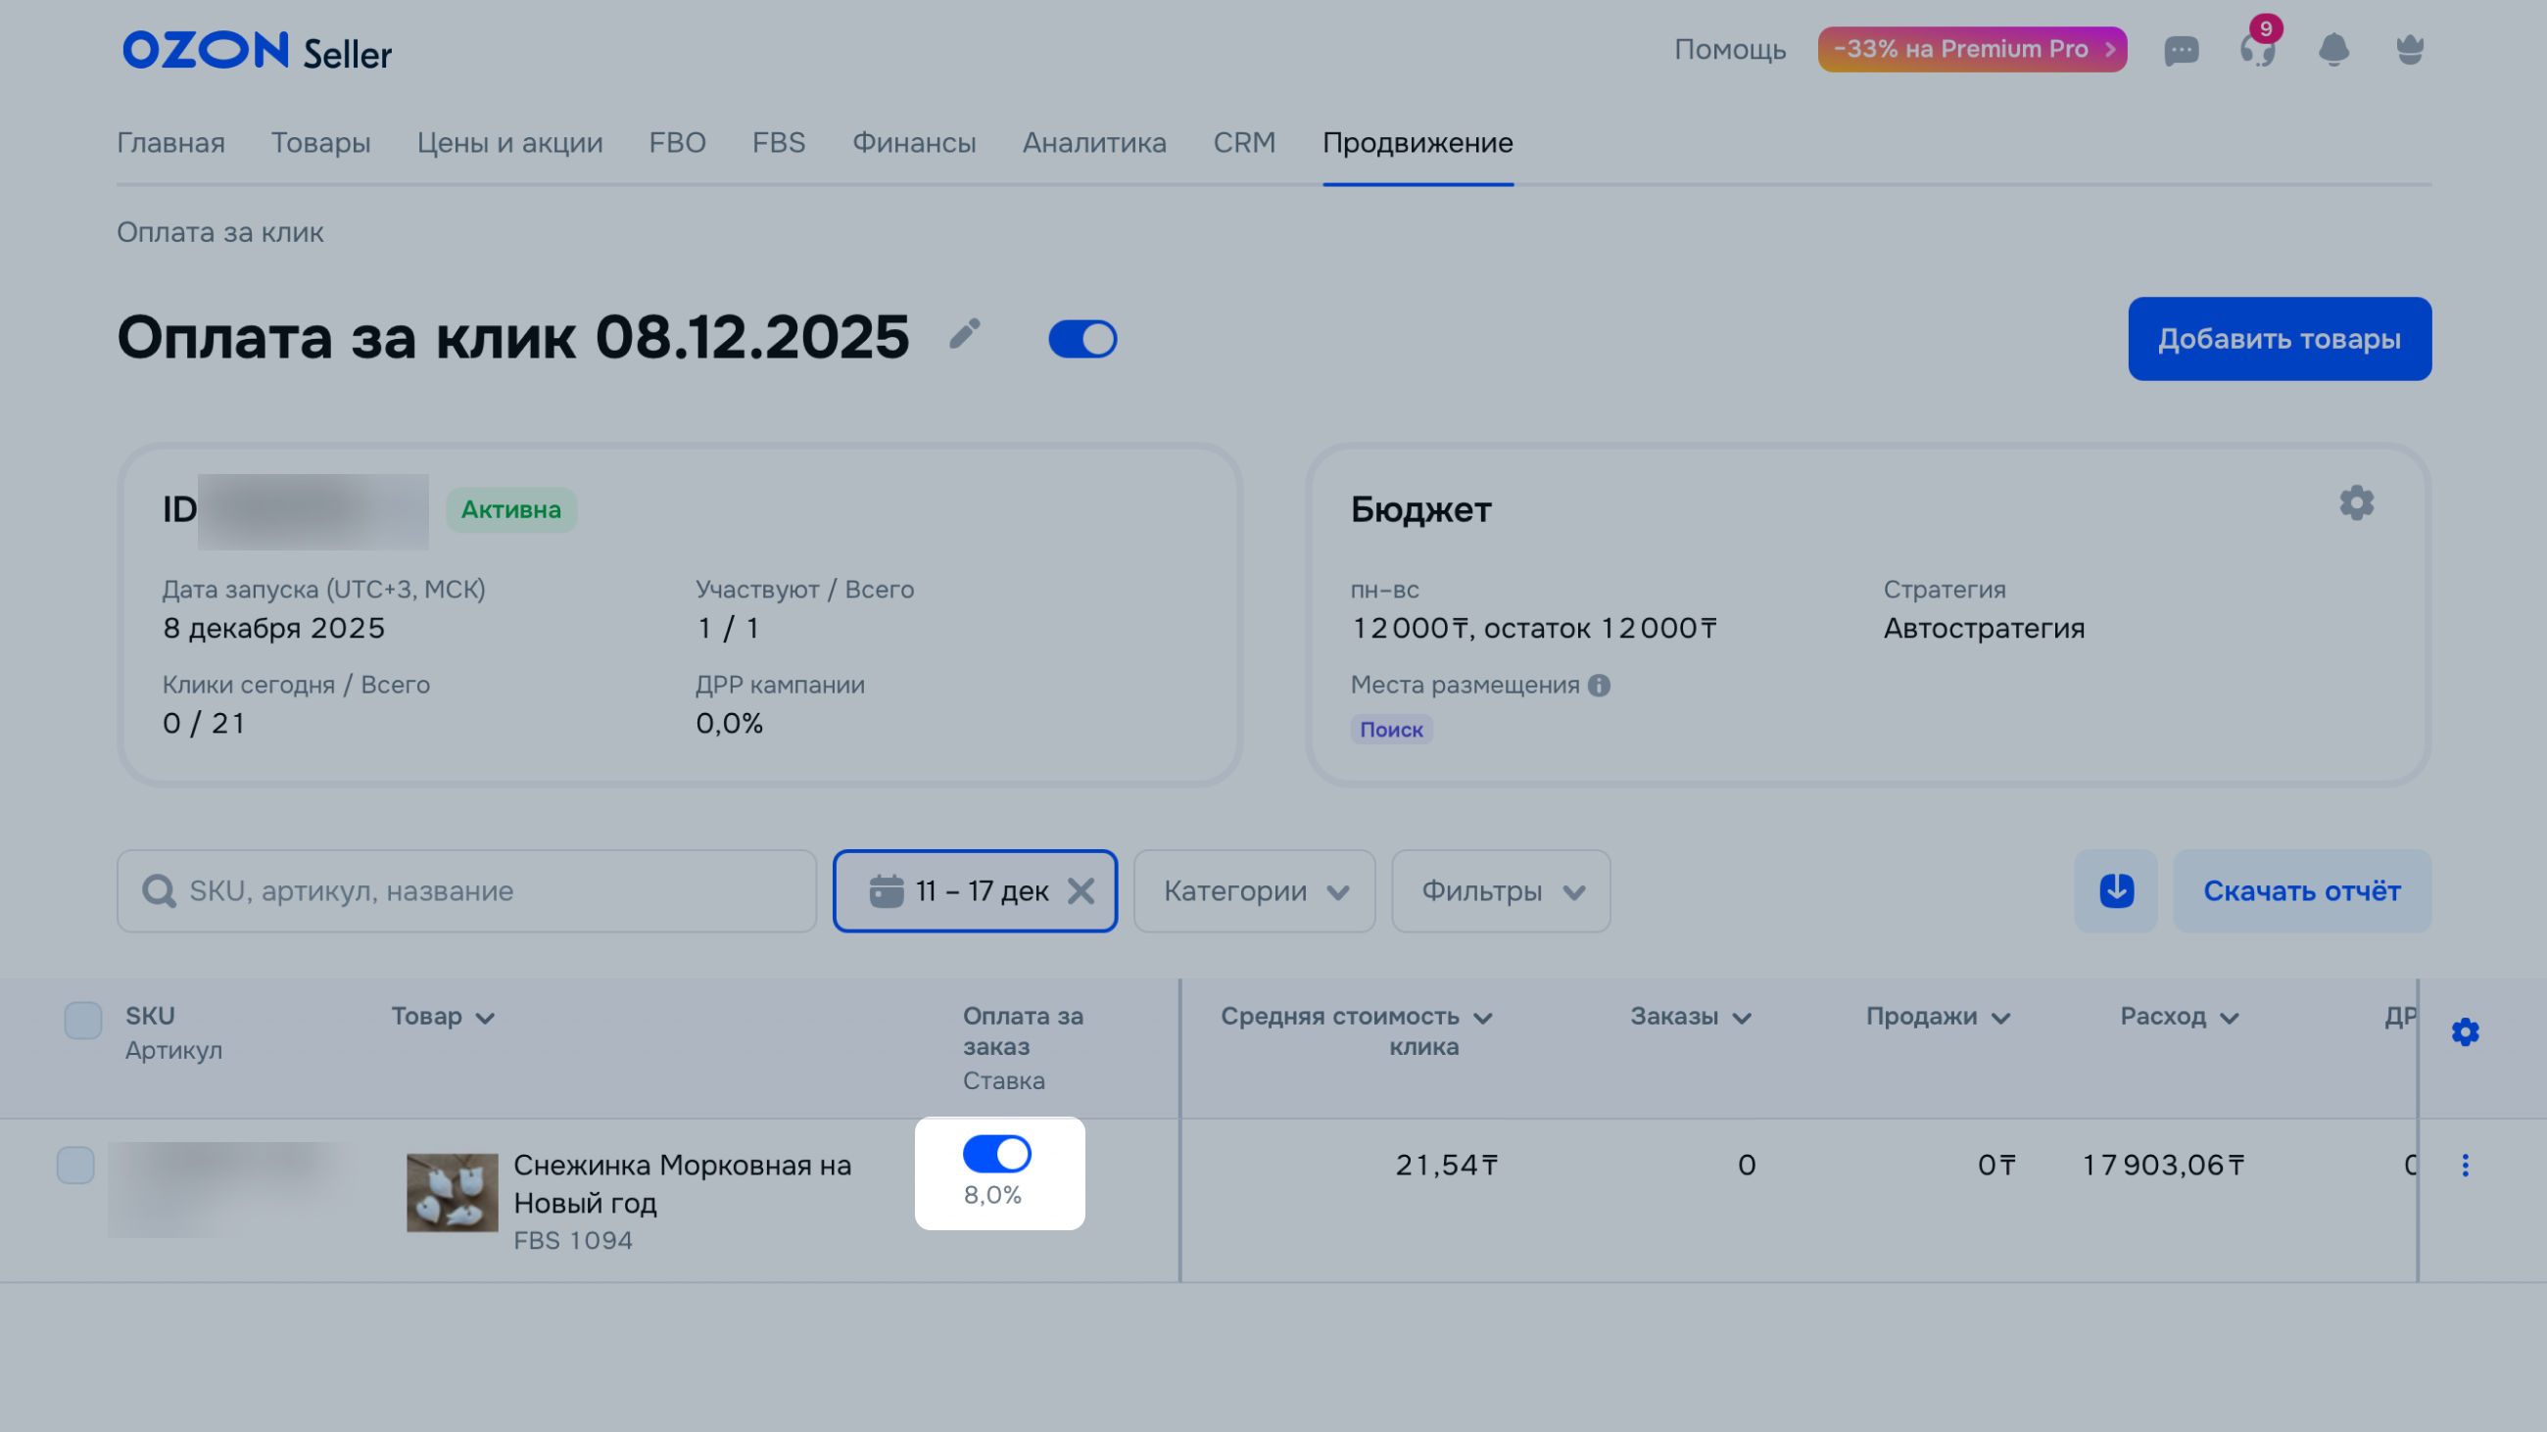The width and height of the screenshot is (2547, 1432).
Task: Go to Цены и акции tab
Action: pos(509,143)
